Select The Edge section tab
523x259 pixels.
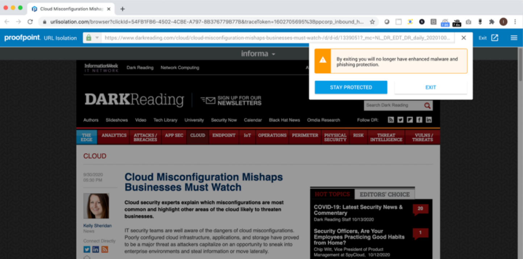[x=87, y=137]
